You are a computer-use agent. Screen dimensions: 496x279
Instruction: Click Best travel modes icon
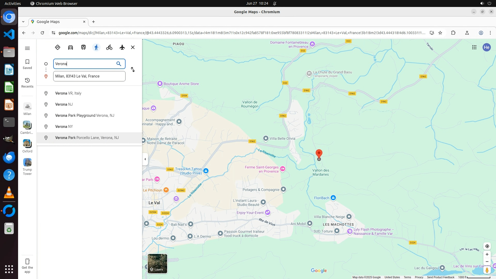58,47
